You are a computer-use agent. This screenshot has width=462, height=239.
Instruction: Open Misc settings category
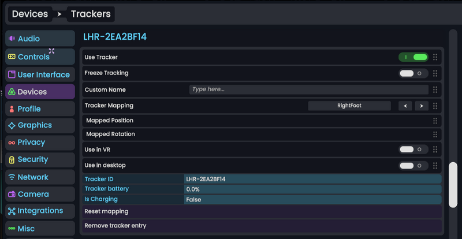(x=40, y=229)
